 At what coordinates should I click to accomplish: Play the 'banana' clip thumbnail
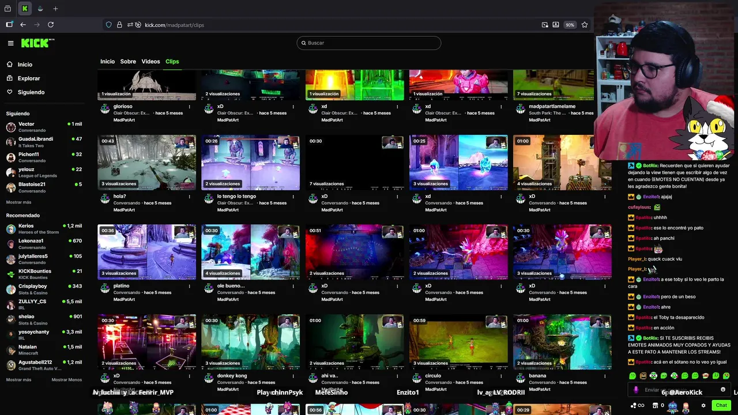(x=562, y=342)
